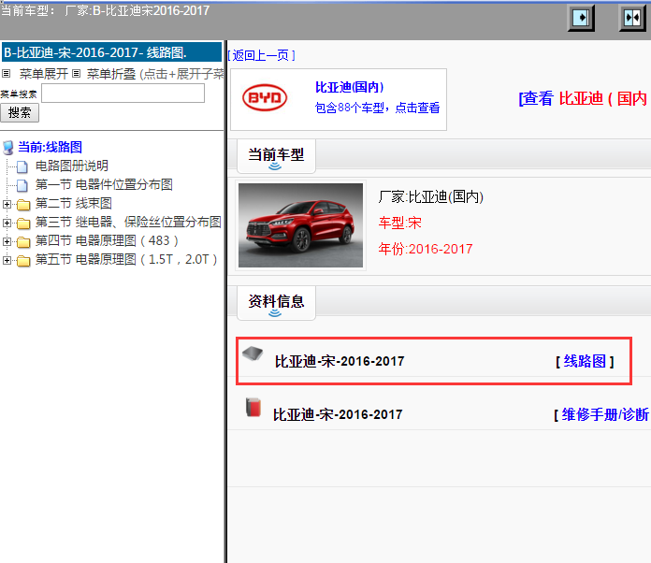Click page icon beside 第一节 电器件位置分布图
This screenshot has width=651, height=563.
click(22, 185)
